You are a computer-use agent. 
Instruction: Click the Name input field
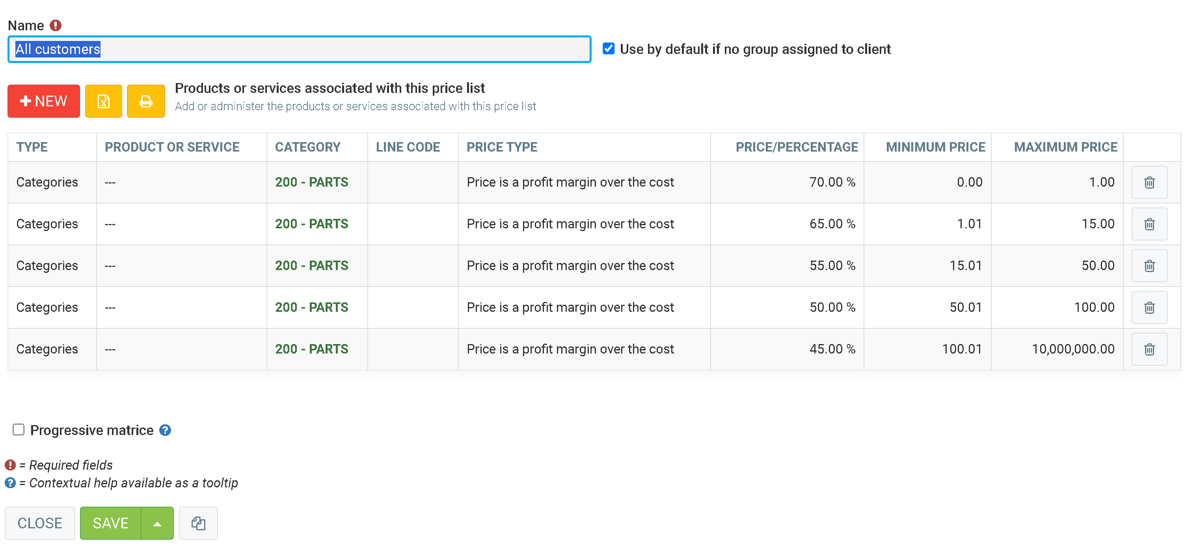pyautogui.click(x=299, y=49)
